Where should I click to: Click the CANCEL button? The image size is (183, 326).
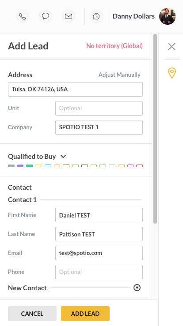pyautogui.click(x=32, y=314)
